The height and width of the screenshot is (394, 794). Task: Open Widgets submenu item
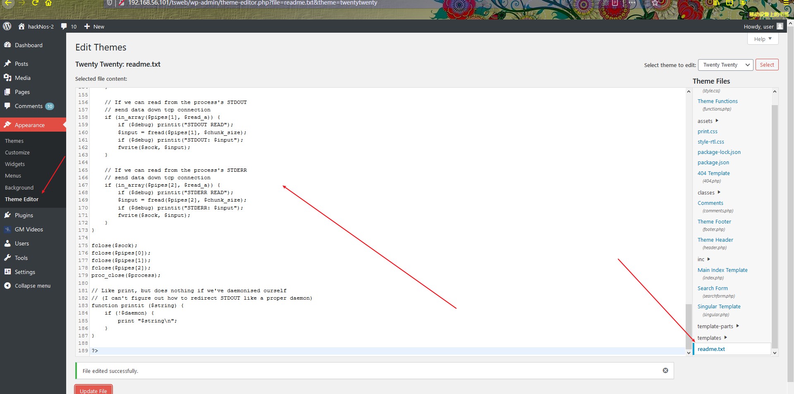(x=15, y=164)
